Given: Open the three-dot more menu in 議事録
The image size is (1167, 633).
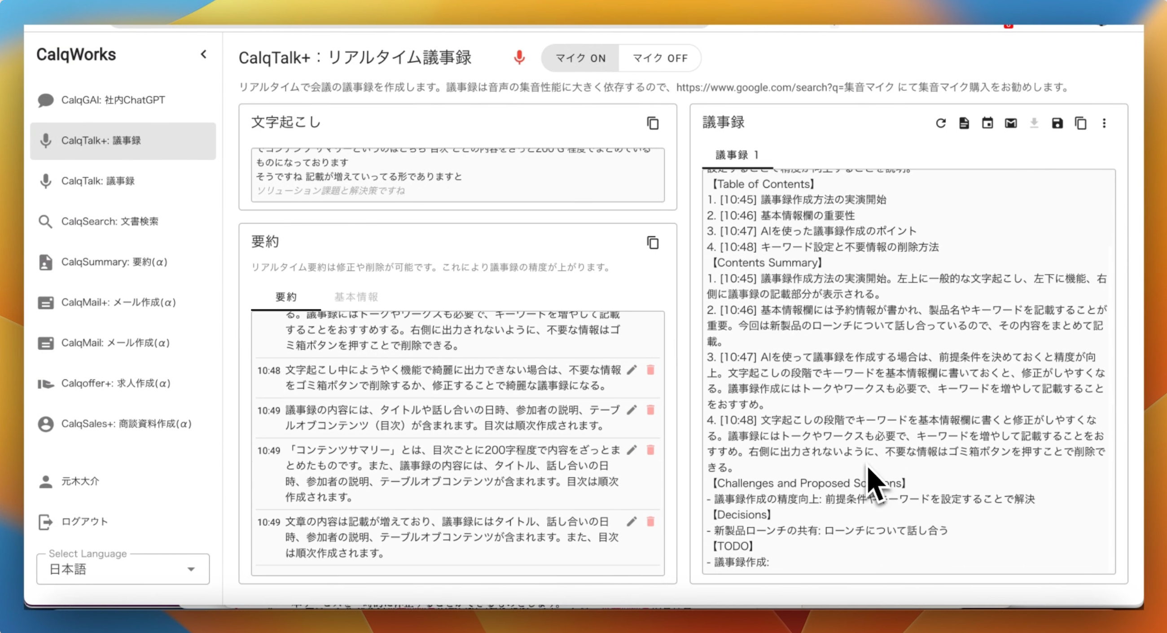Looking at the screenshot, I should (1104, 123).
